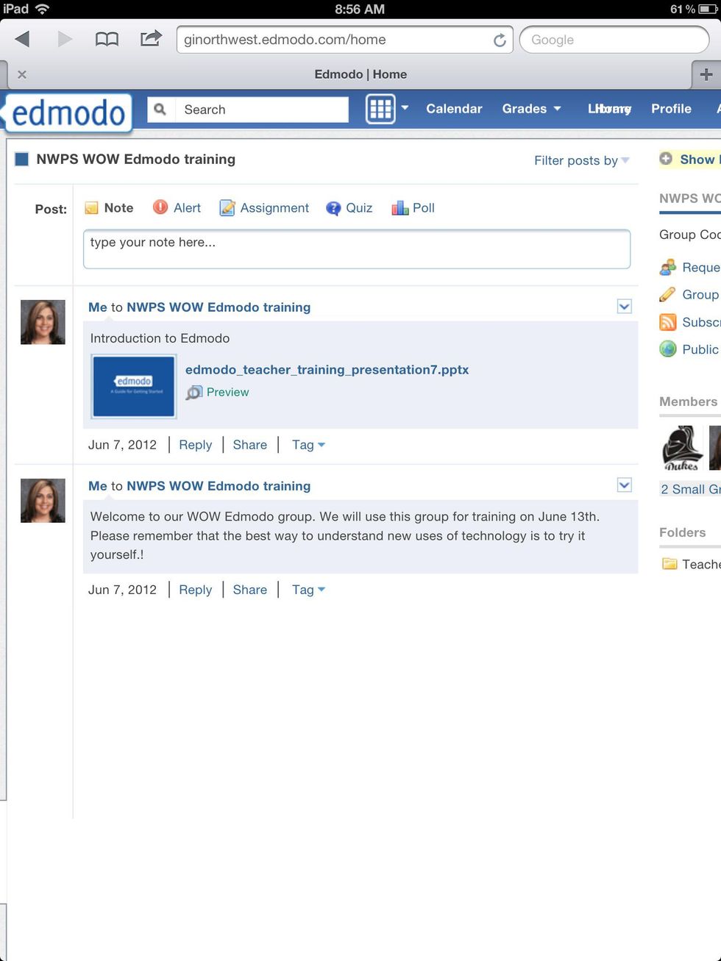Viewport: 721px width, 961px height.
Task: Click the pptx attachment thumbnail
Action: tap(133, 386)
